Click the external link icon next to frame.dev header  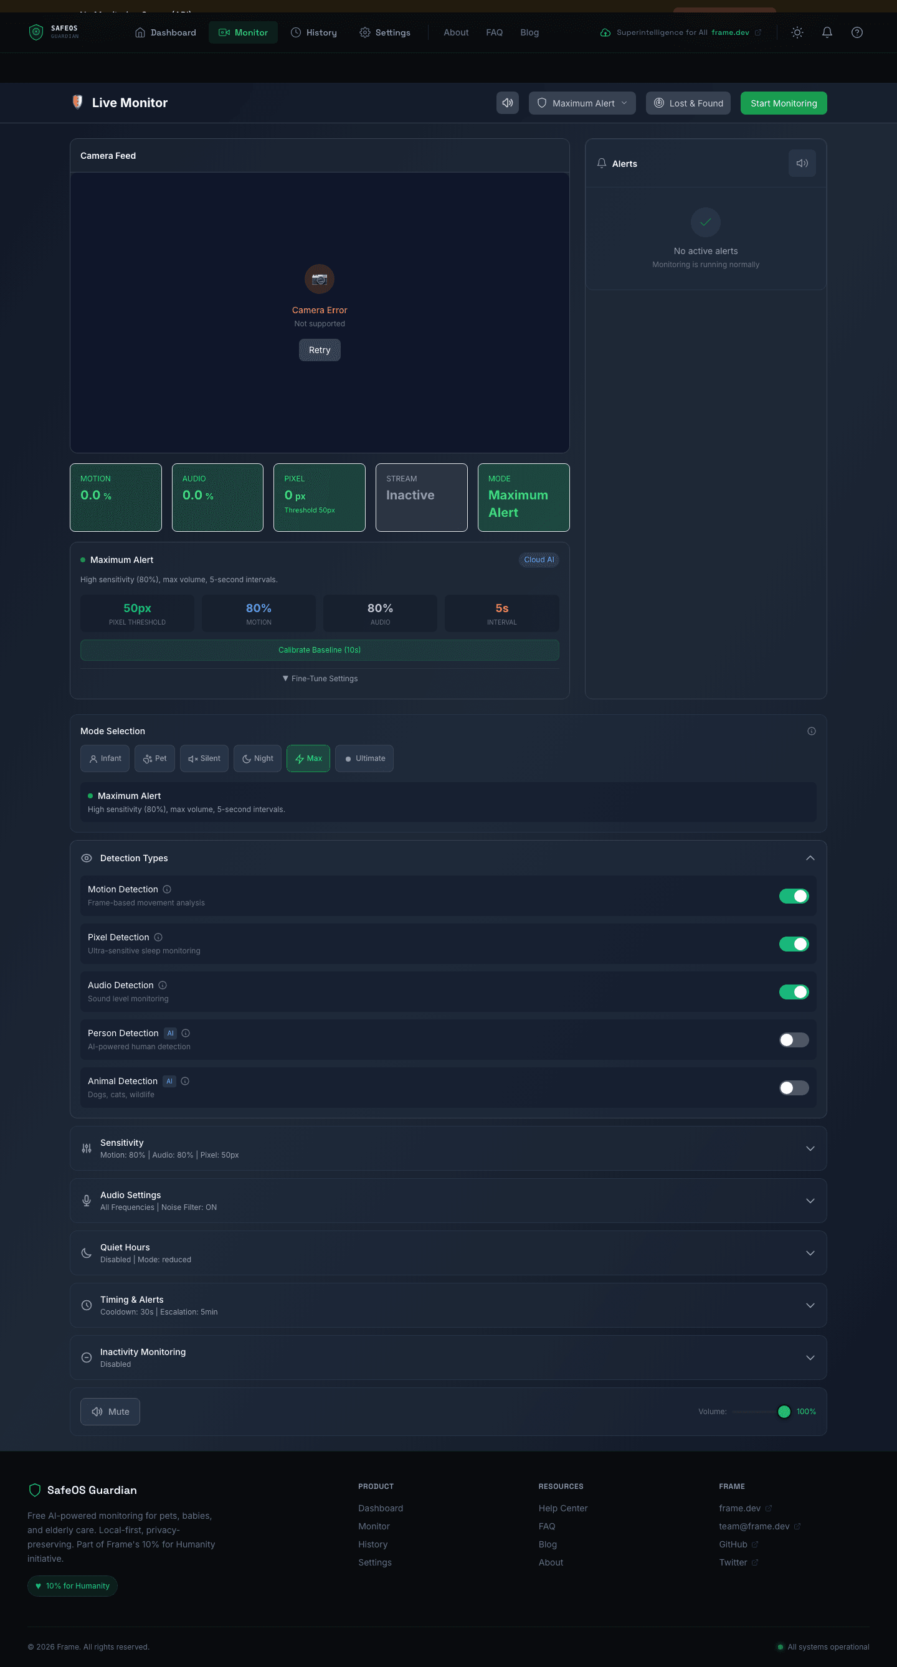(x=758, y=32)
